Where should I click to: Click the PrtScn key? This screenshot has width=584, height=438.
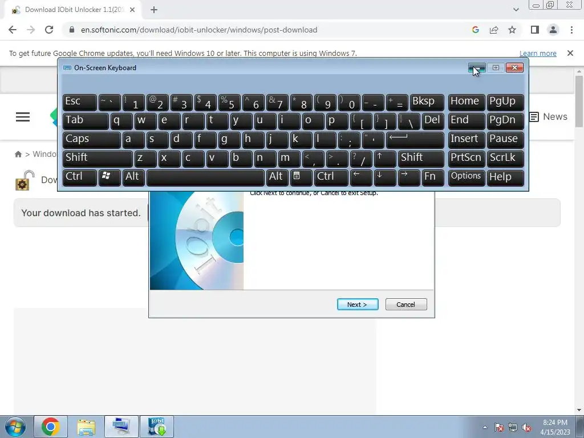(x=467, y=159)
